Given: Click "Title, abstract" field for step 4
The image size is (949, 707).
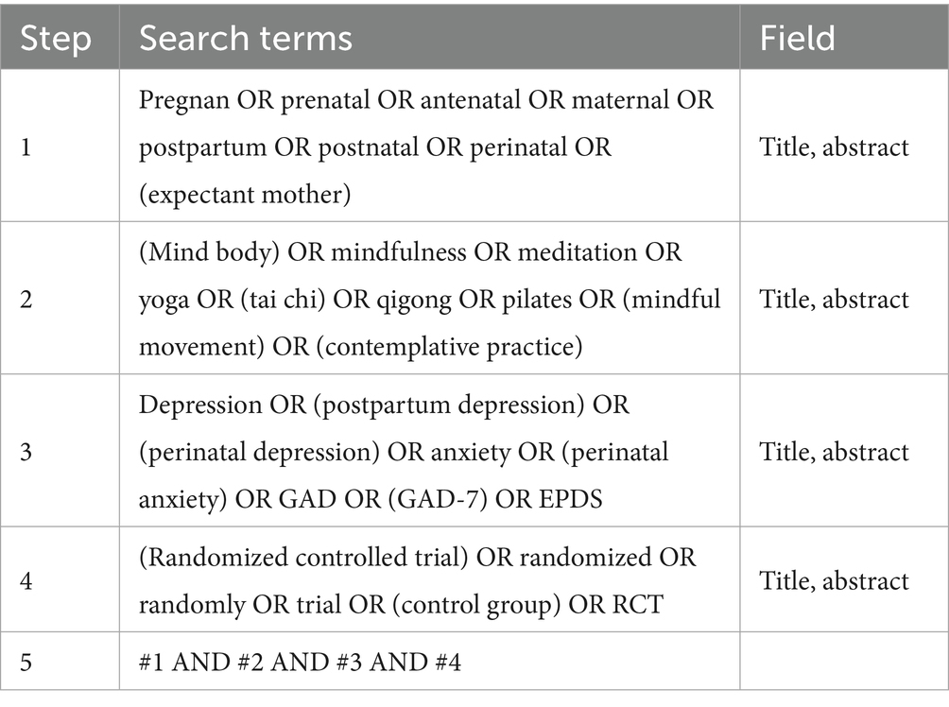Looking at the screenshot, I should tap(834, 580).
